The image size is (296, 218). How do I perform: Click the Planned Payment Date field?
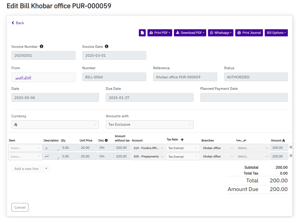click(x=244, y=97)
